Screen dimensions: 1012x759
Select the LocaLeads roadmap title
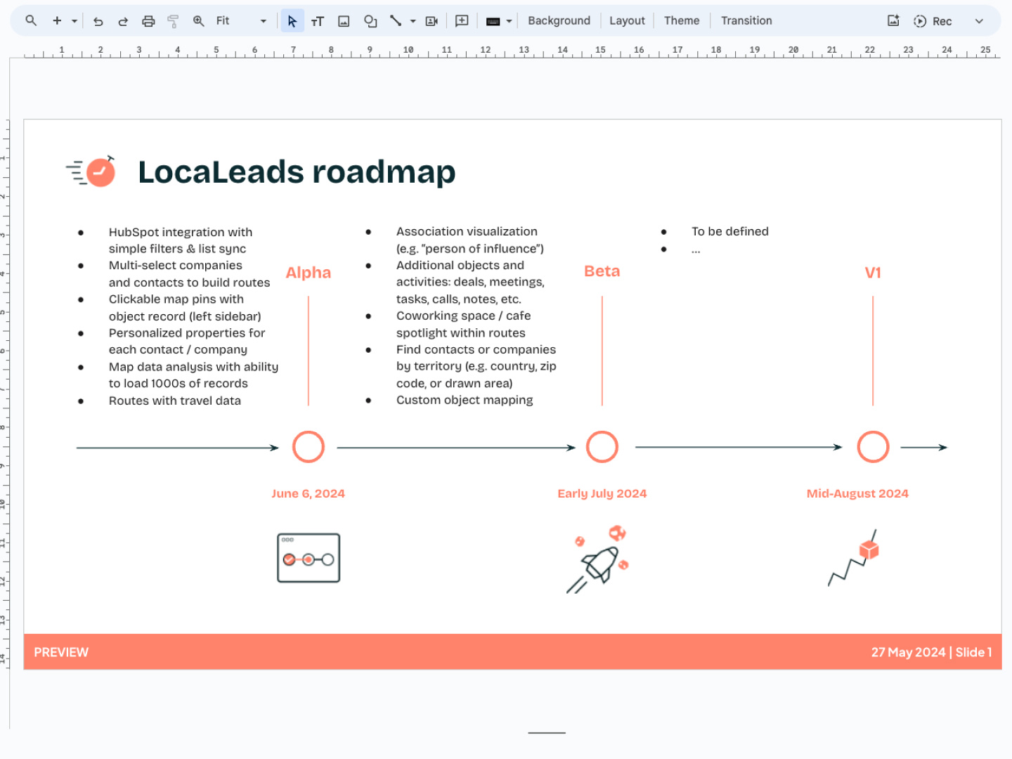coord(297,172)
